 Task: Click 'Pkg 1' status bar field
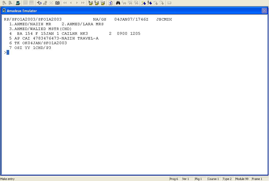pos(200,179)
